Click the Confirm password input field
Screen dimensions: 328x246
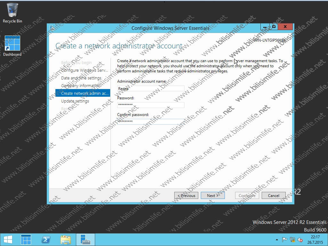[x=151, y=121]
